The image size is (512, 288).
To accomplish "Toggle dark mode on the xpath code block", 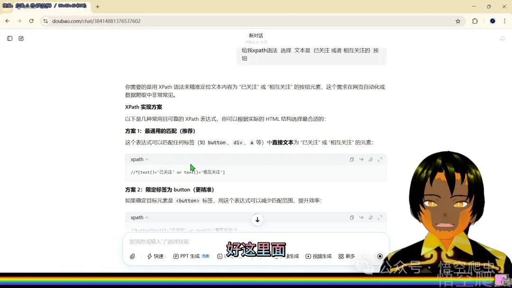I will point(370,160).
